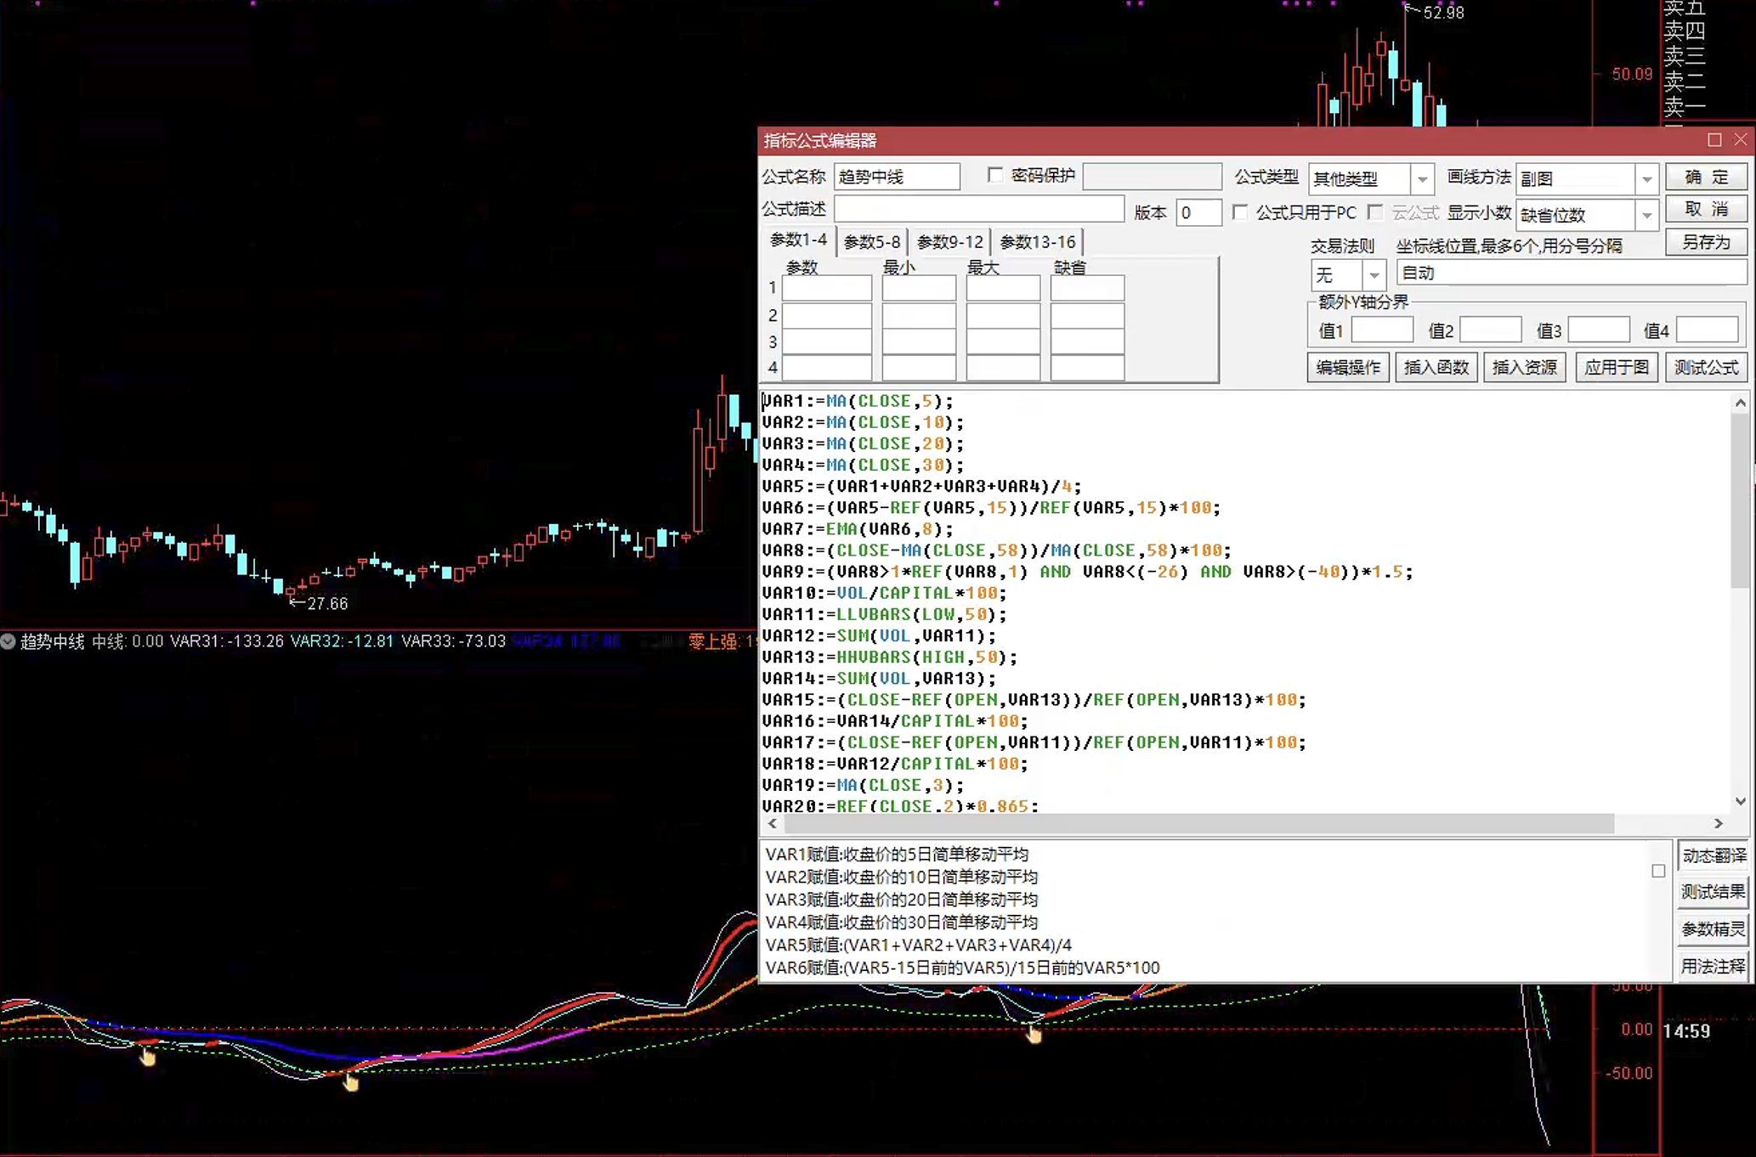The height and width of the screenshot is (1157, 1756).
Task: Click the 缺省 cell in parameter row 4
Action: [1087, 369]
